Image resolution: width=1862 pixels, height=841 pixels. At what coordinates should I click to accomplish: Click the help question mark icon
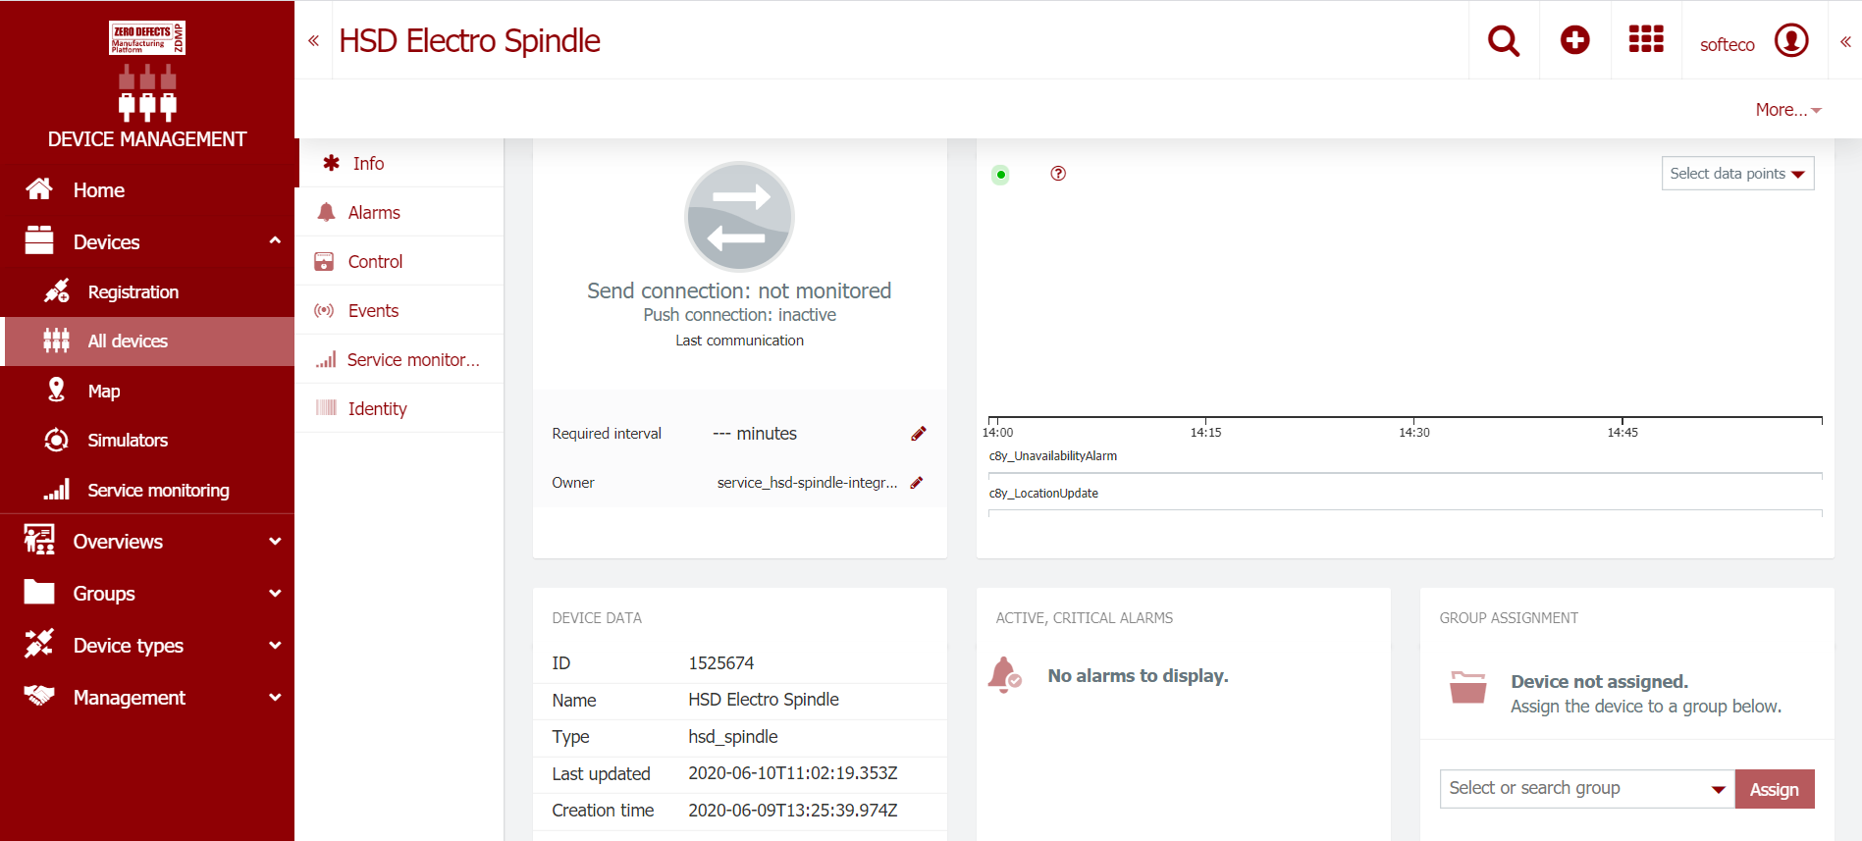tap(1058, 174)
